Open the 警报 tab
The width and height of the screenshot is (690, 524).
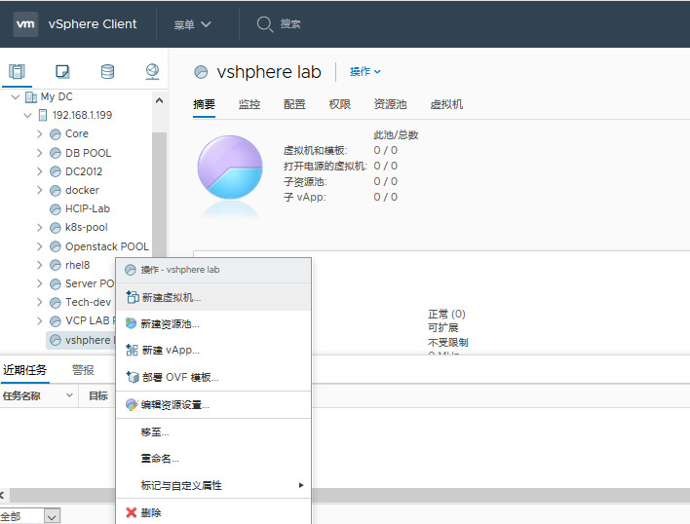(x=83, y=370)
